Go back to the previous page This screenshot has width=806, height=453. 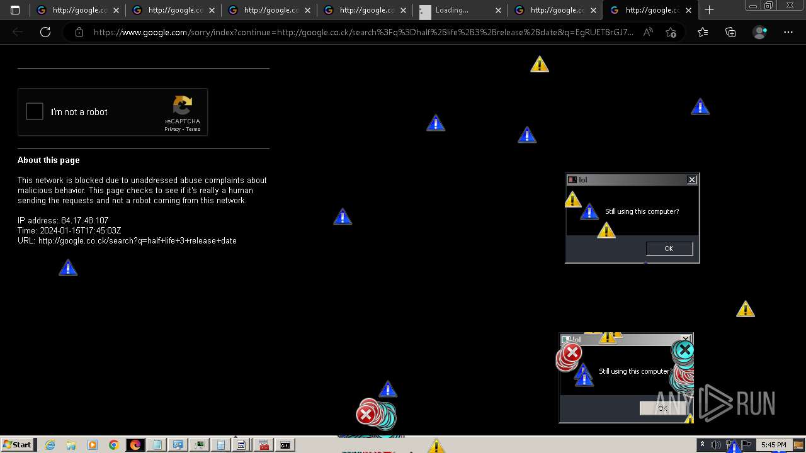pos(18,32)
